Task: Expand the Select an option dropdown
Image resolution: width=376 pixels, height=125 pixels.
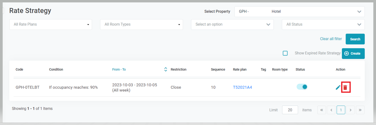Action: point(232,25)
